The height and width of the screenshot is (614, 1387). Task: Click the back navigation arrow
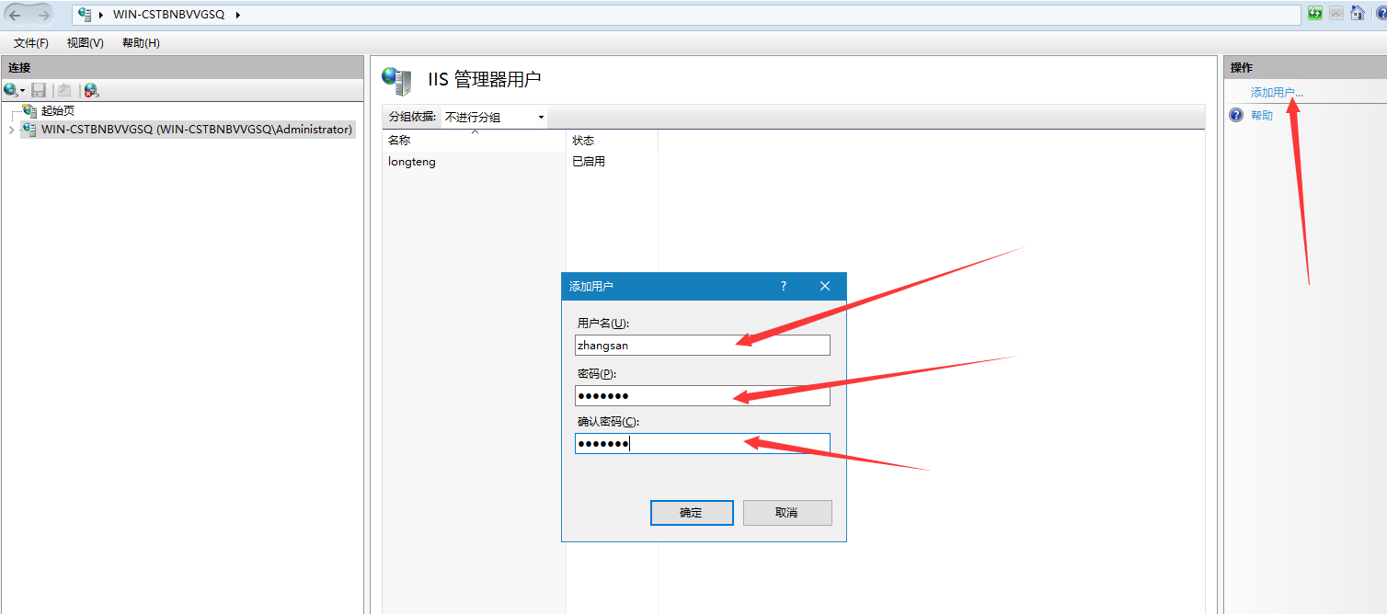click(15, 15)
